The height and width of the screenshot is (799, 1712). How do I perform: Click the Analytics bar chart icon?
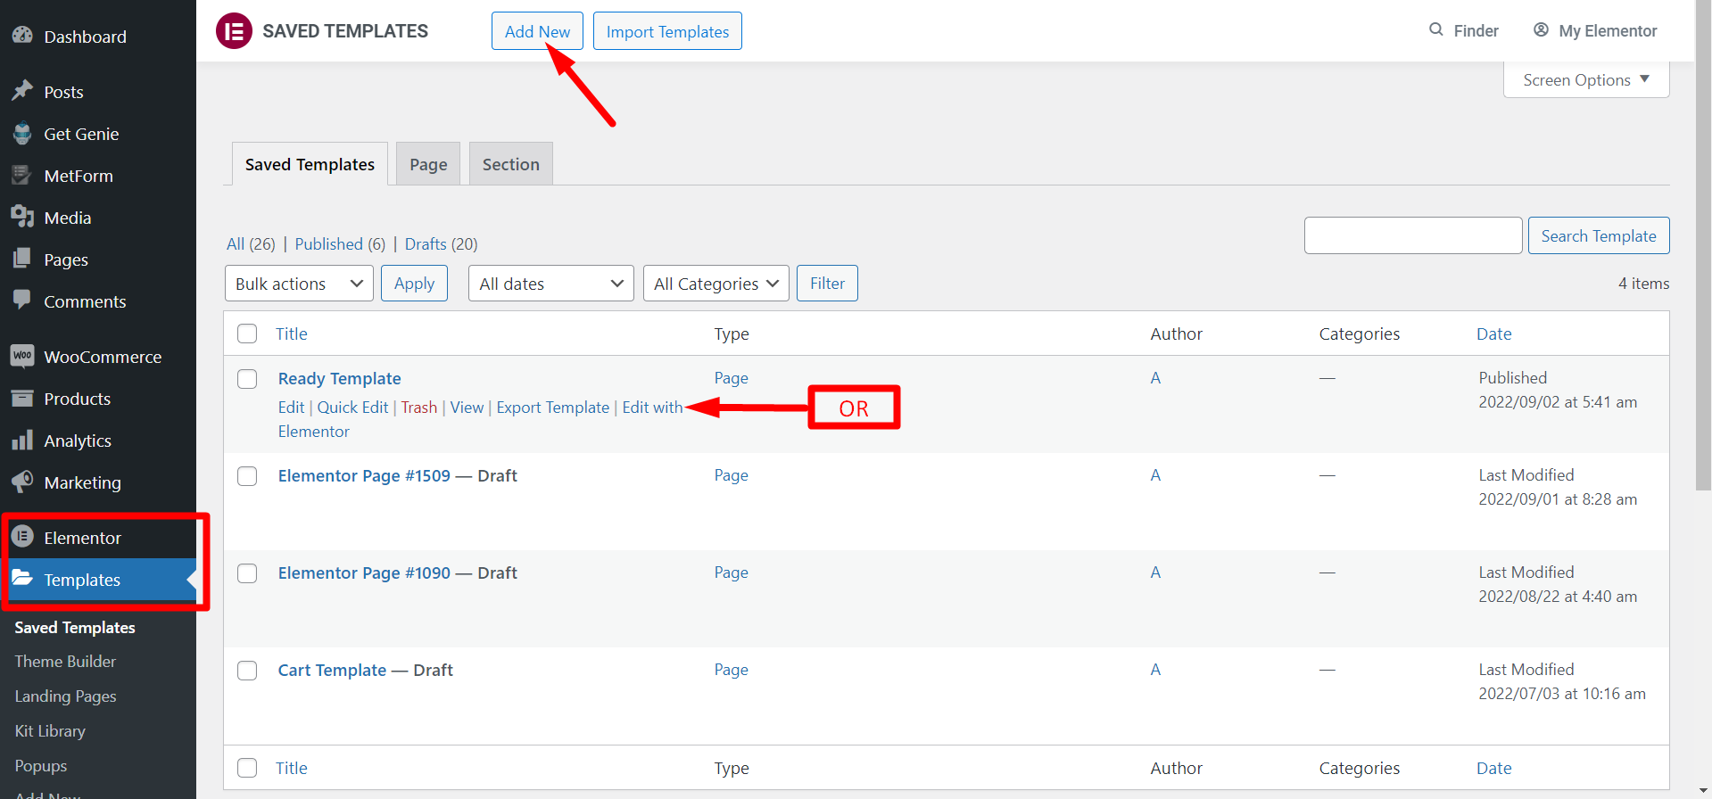(x=22, y=440)
